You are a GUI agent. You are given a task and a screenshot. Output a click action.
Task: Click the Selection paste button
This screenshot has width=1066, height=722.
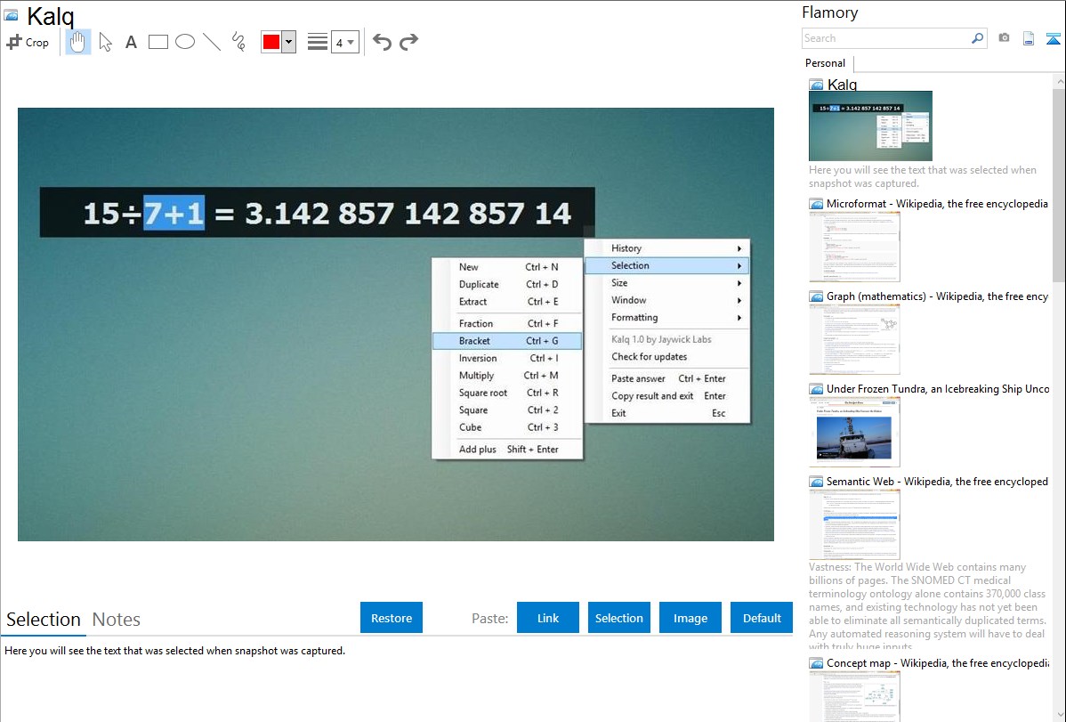pos(618,618)
